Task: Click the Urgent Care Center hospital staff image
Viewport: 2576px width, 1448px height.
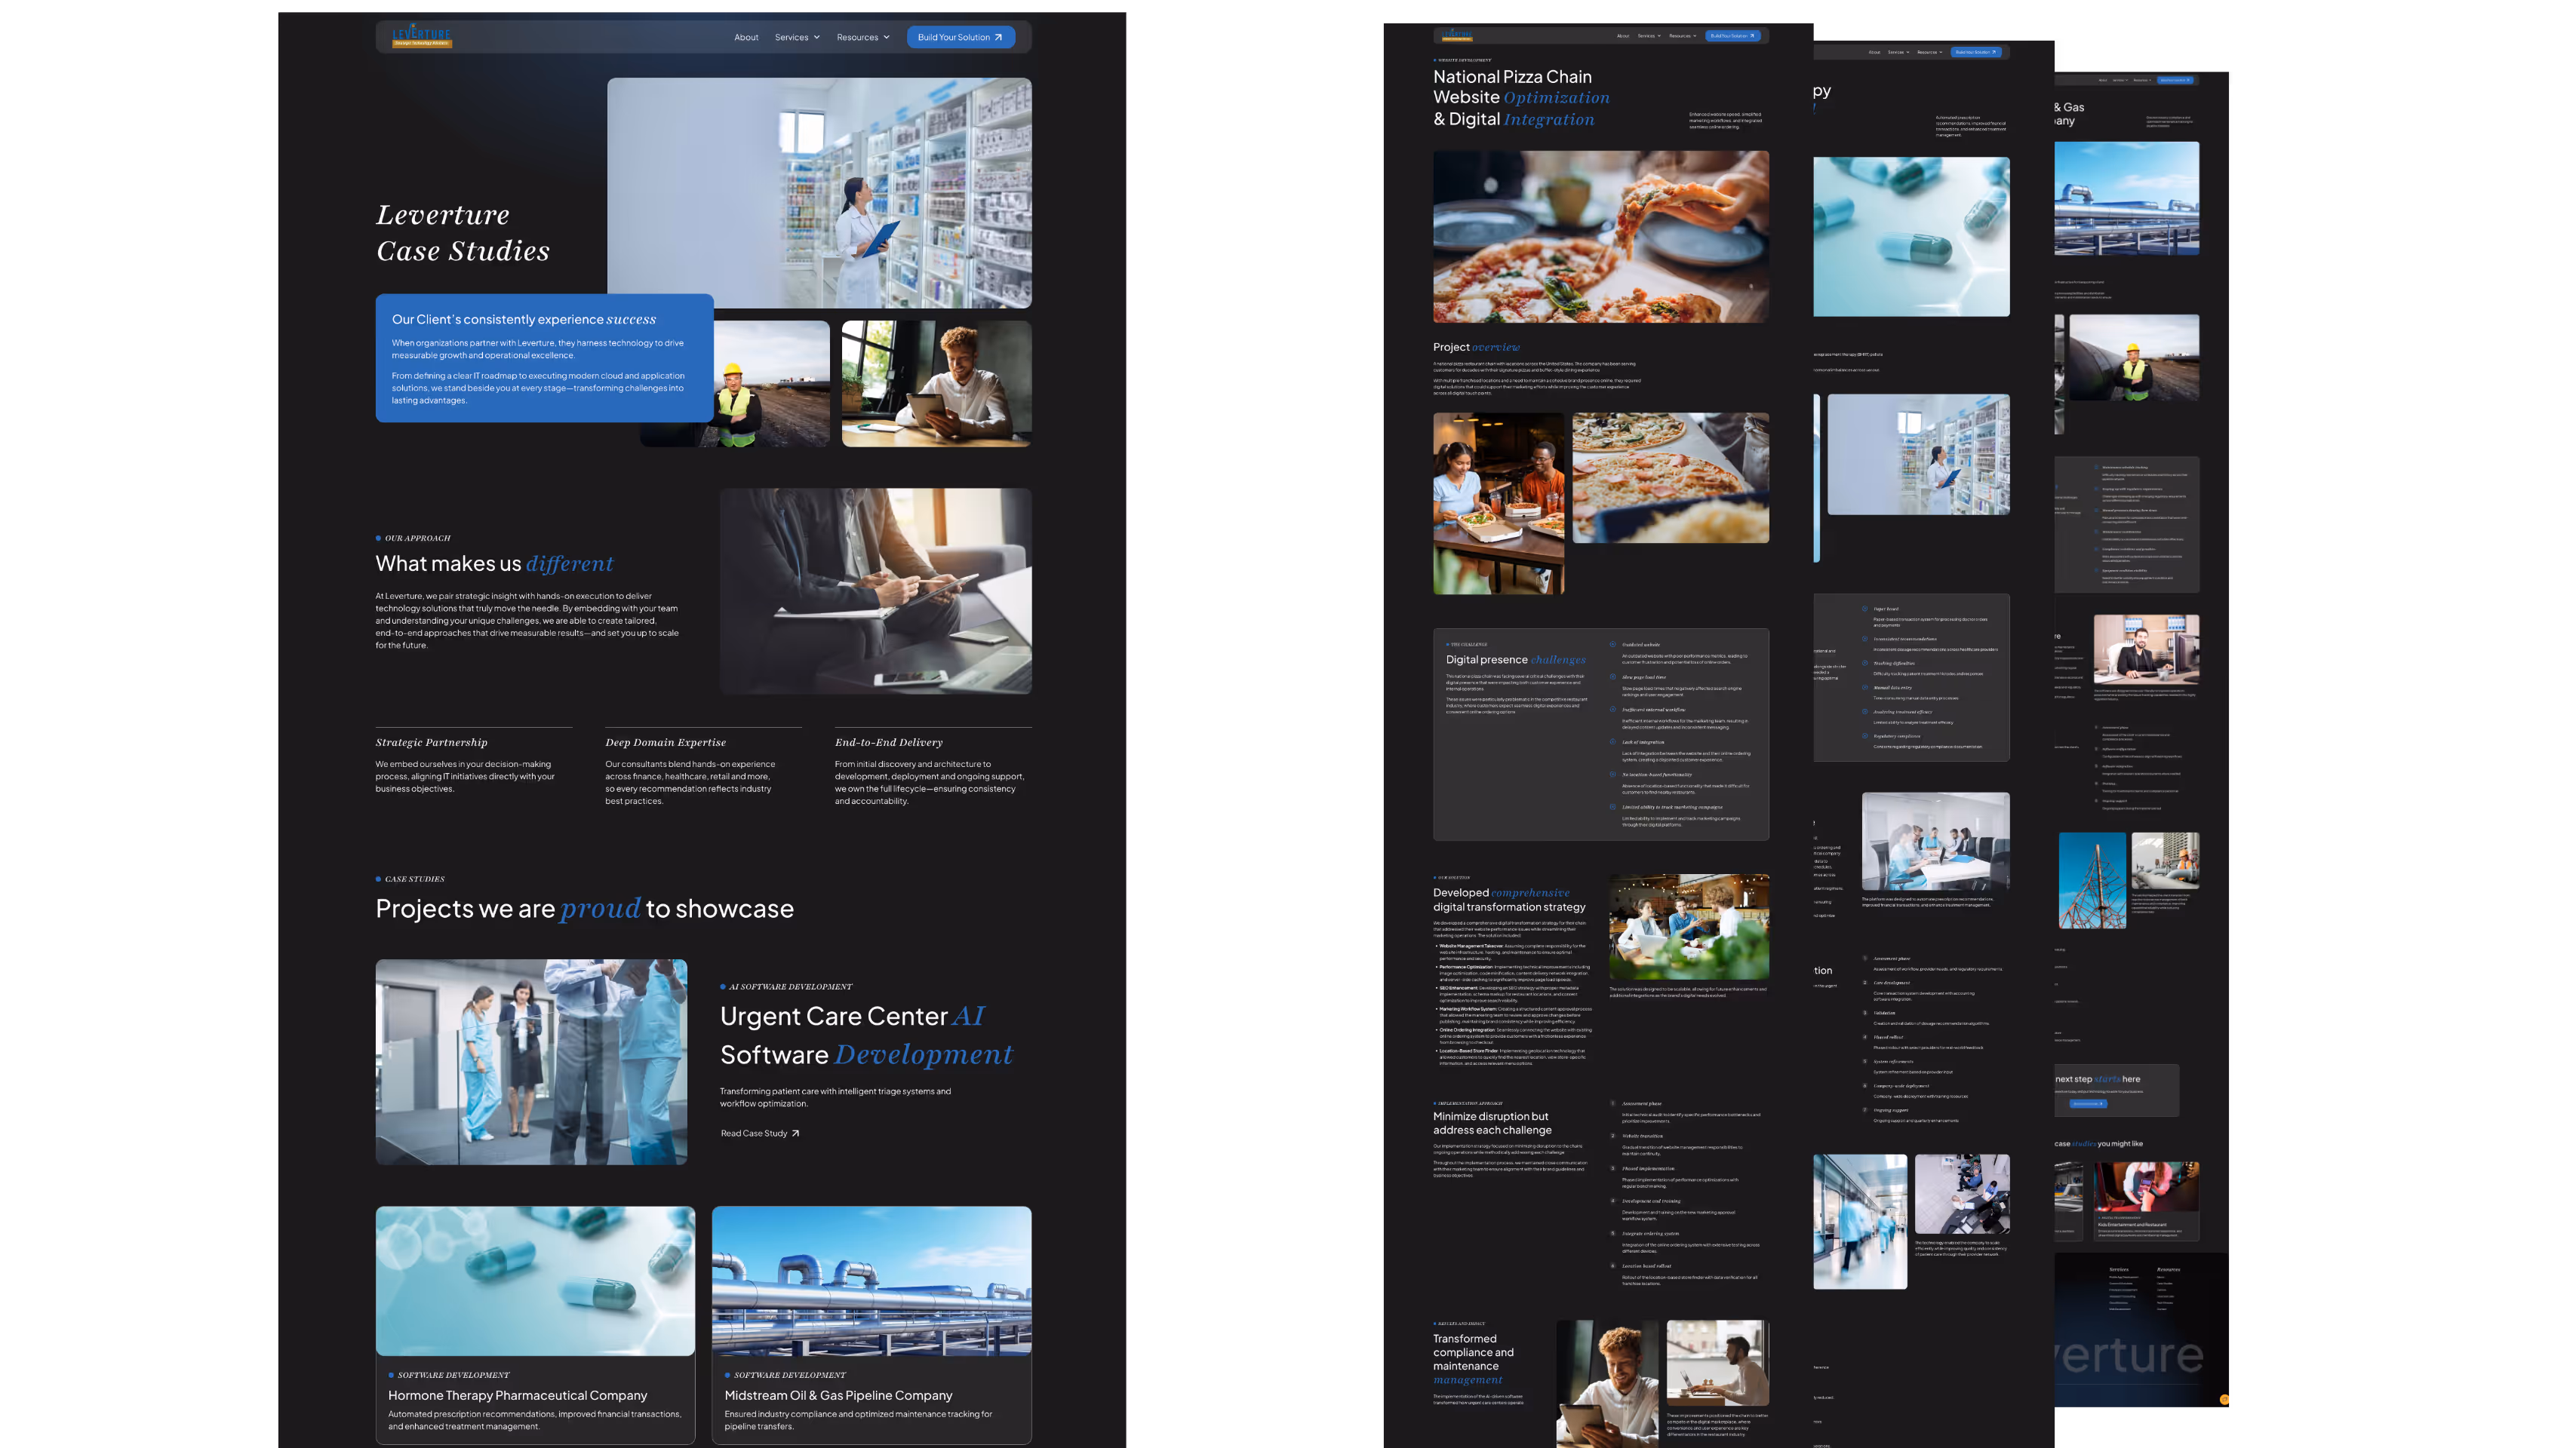Action: pyautogui.click(x=531, y=1061)
